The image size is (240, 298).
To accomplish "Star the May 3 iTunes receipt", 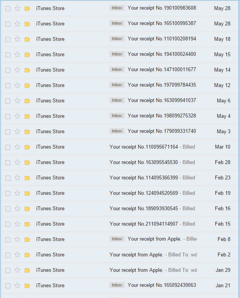I will coord(17,132).
